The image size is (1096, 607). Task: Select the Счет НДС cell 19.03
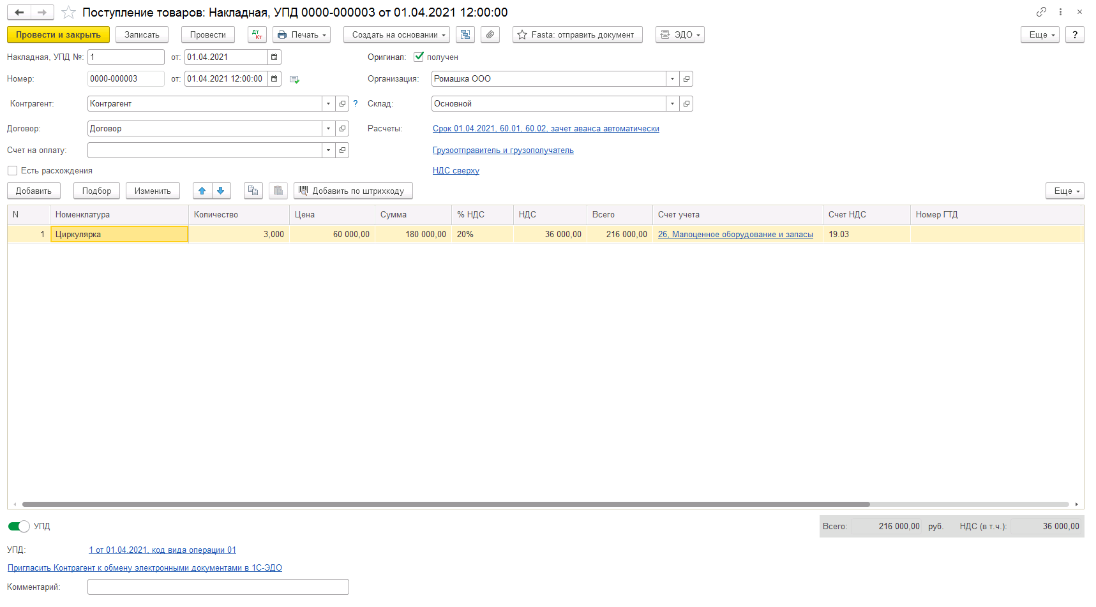pyautogui.click(x=866, y=234)
